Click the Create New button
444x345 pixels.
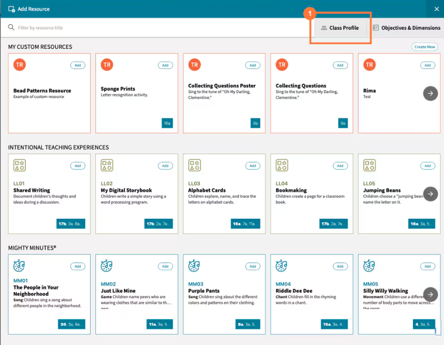(424, 46)
